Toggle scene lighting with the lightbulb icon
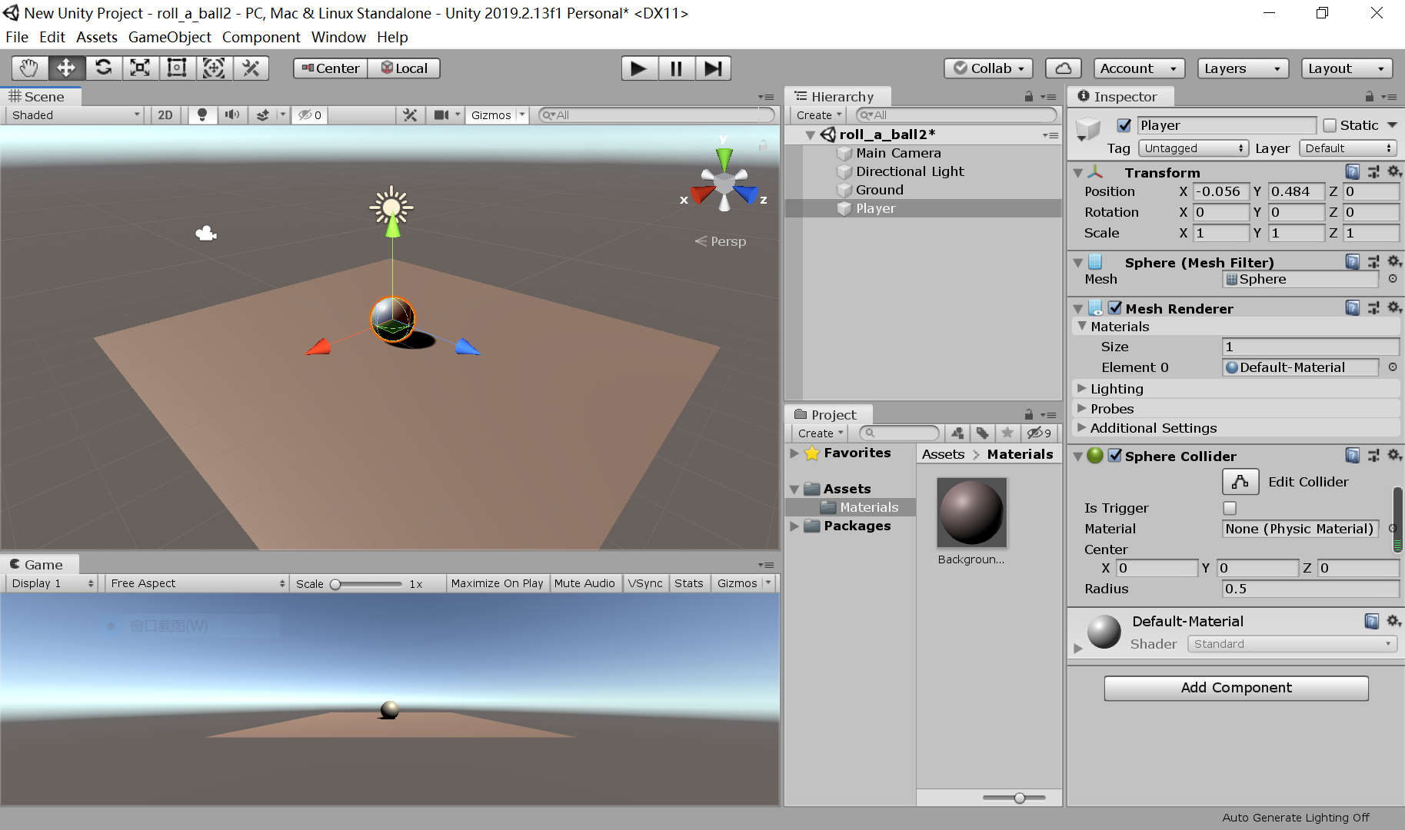The image size is (1405, 830). click(201, 115)
